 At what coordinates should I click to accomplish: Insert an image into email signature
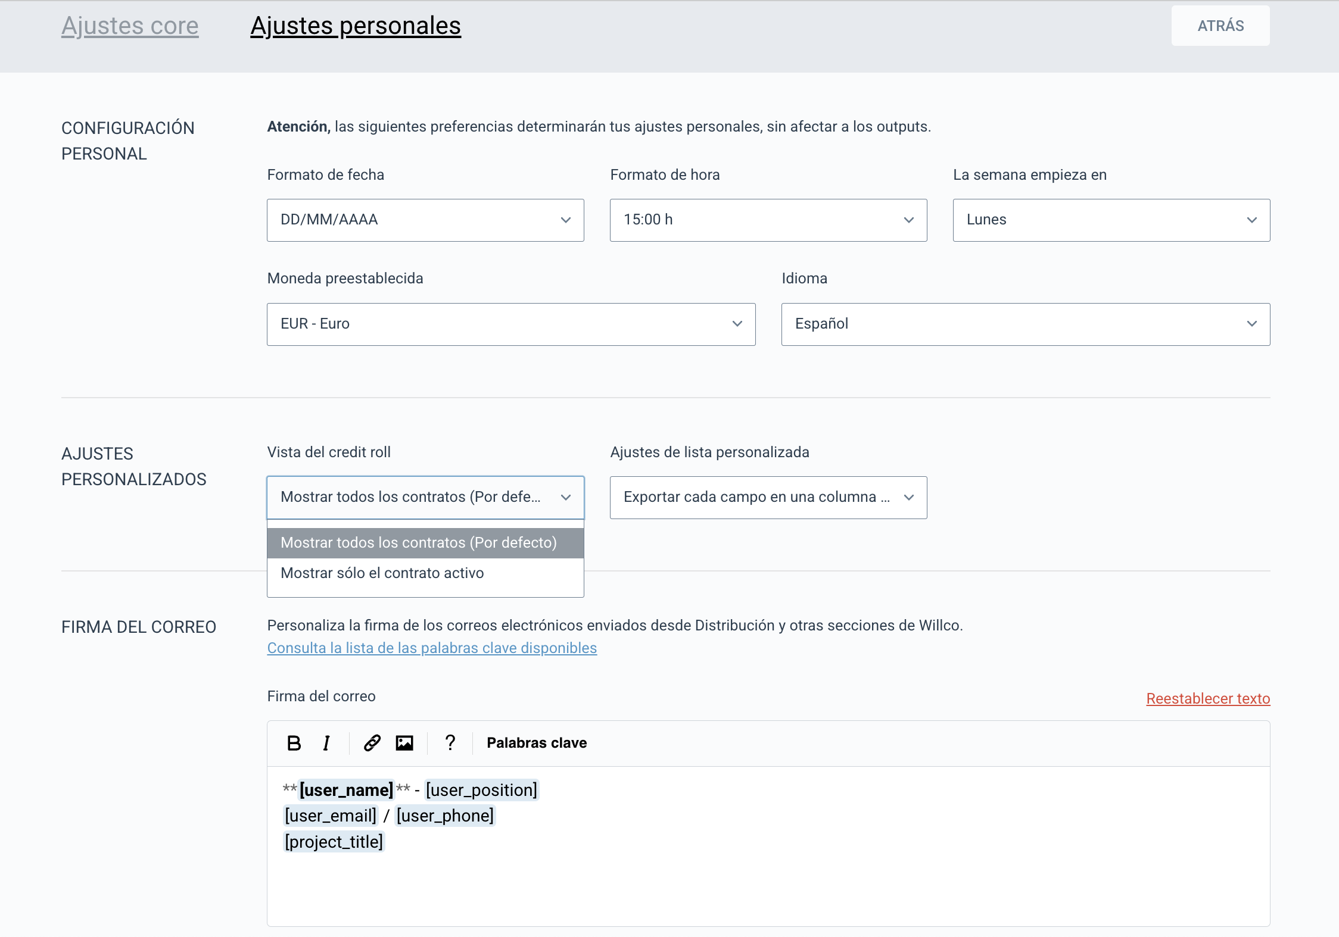click(404, 743)
